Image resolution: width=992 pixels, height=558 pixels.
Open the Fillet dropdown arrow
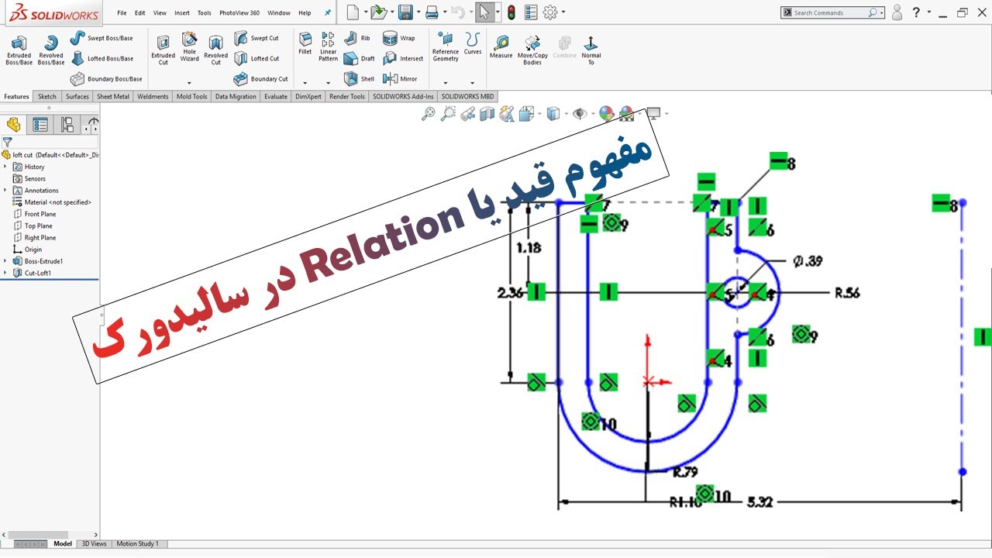point(305,83)
